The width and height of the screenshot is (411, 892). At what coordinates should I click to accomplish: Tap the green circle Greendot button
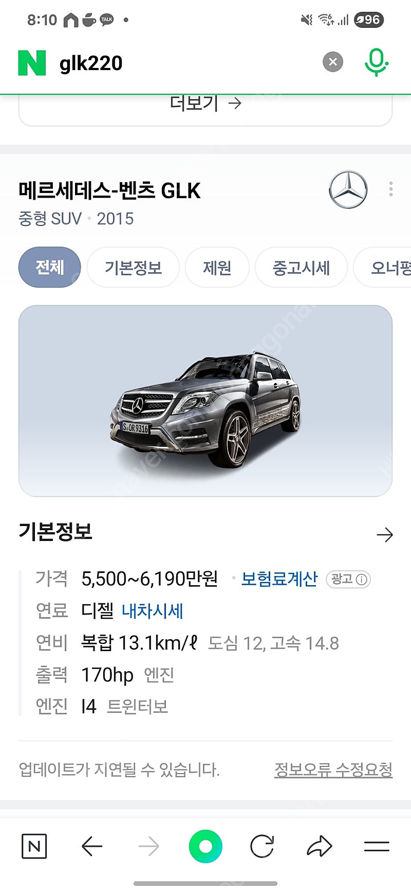tap(206, 846)
